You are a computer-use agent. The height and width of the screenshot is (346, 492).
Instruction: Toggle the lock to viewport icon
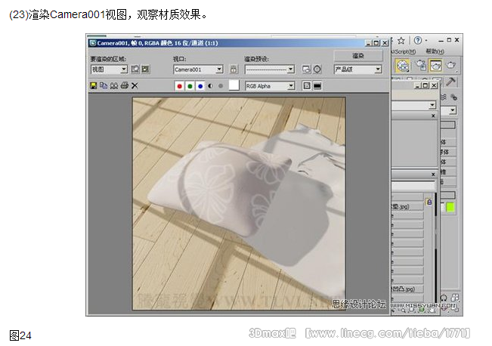pyautogui.click(x=233, y=70)
